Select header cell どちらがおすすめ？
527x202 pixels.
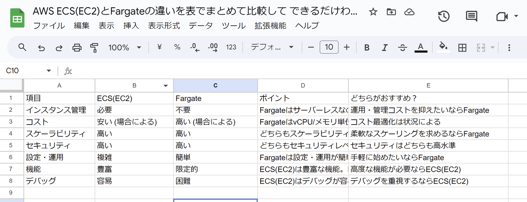pos(428,98)
